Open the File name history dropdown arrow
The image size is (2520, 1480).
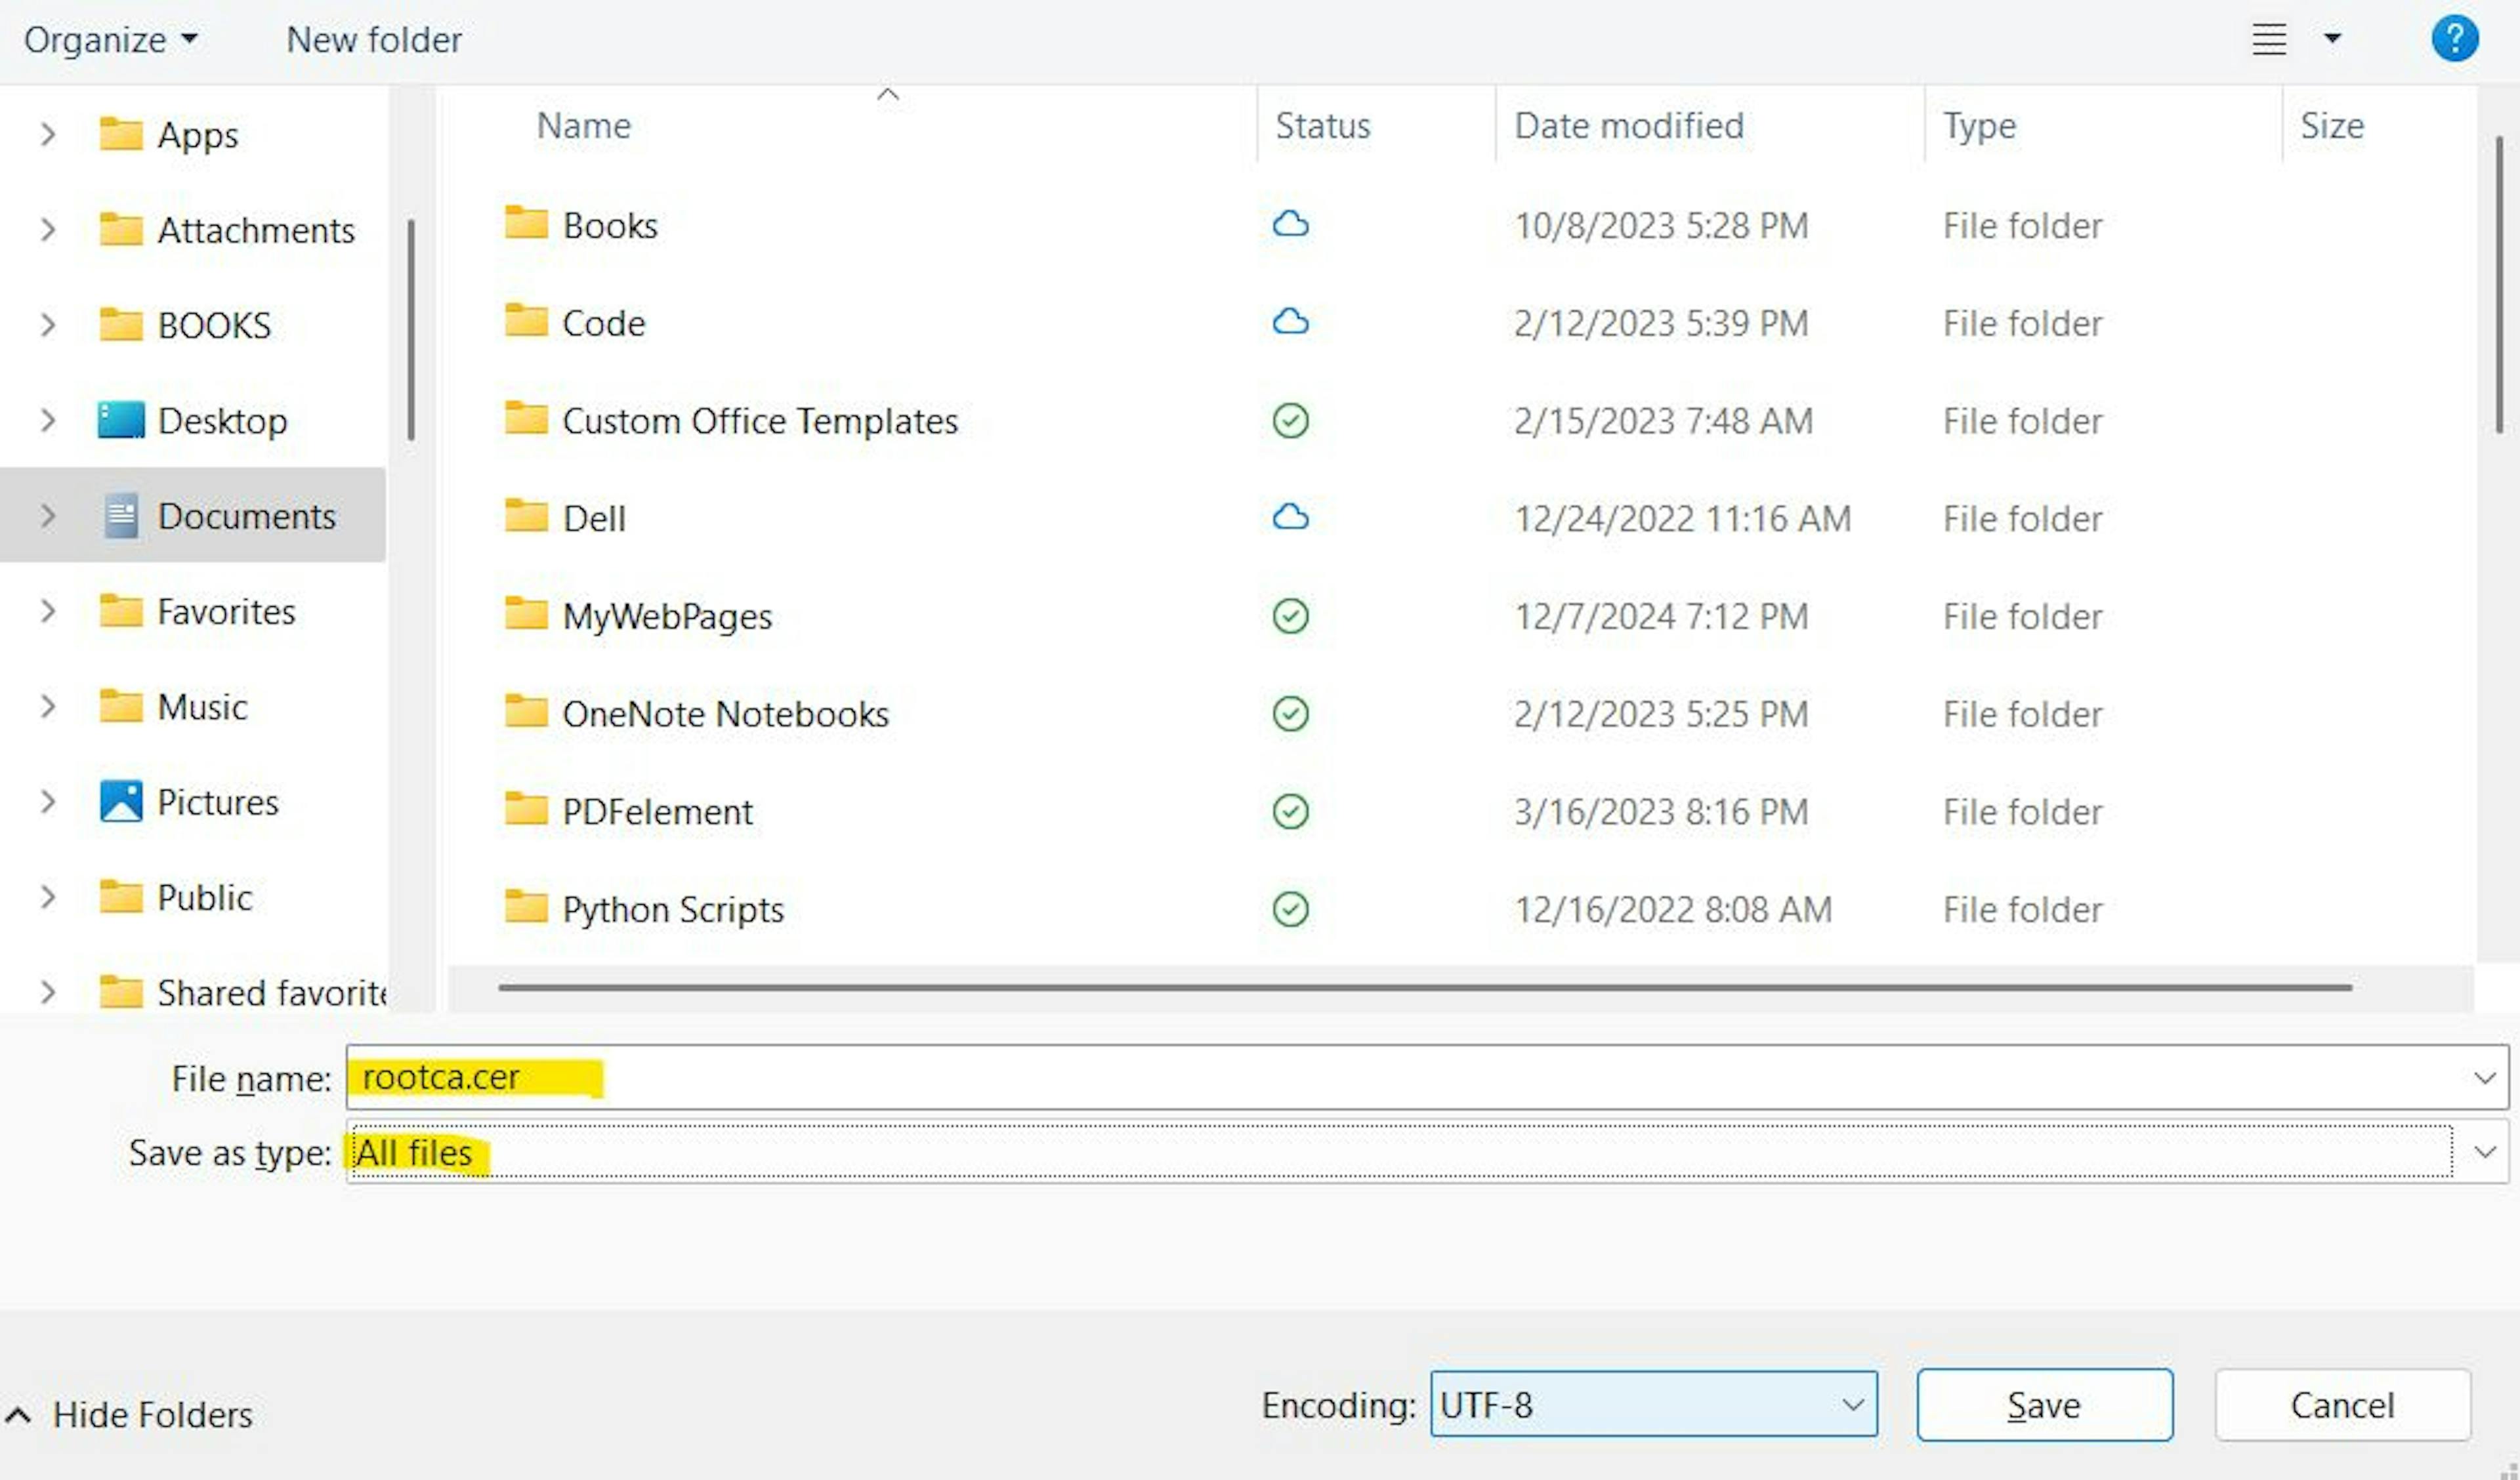pyautogui.click(x=2485, y=1077)
